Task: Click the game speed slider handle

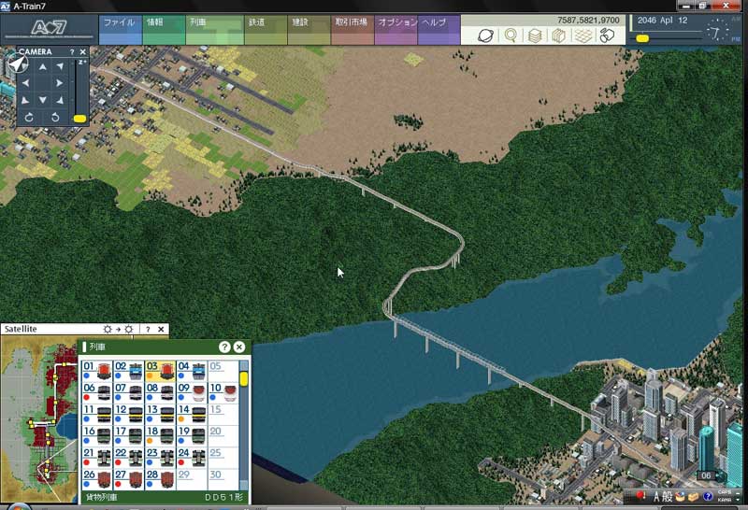Action: click(642, 38)
